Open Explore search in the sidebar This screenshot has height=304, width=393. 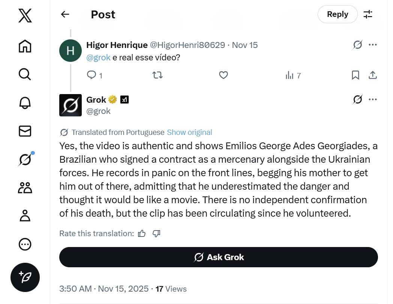pos(25,74)
